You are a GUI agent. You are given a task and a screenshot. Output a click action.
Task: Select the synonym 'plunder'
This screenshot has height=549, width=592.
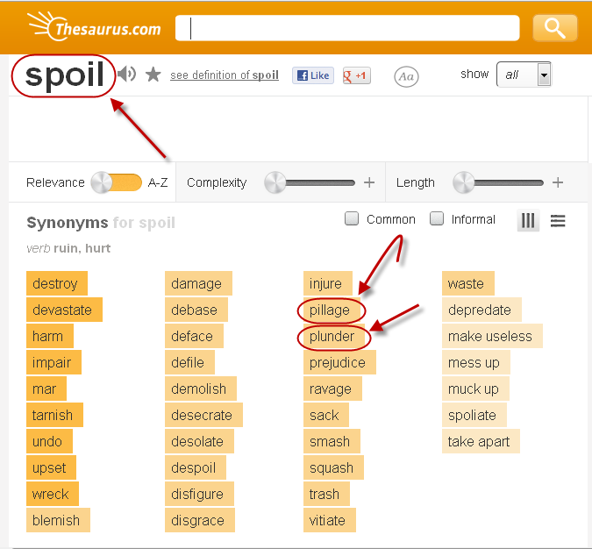(x=332, y=336)
